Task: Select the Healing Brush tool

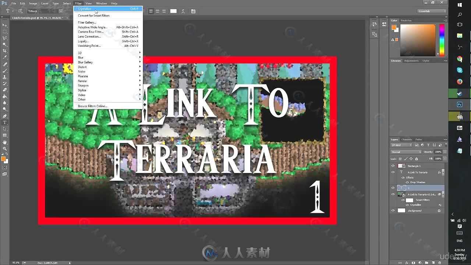Action: [5, 64]
